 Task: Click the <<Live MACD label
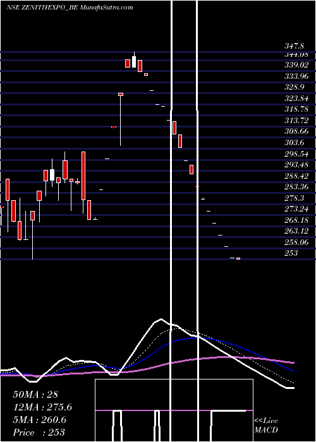[266, 426]
